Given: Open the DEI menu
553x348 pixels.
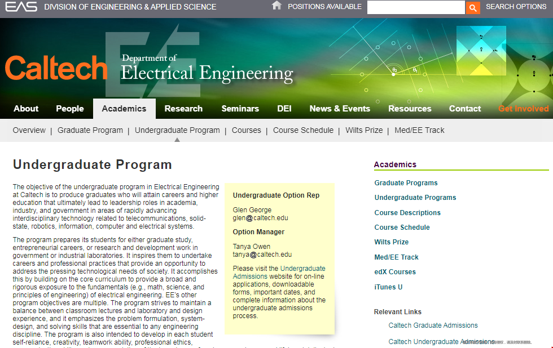Looking at the screenshot, I should [x=284, y=109].
